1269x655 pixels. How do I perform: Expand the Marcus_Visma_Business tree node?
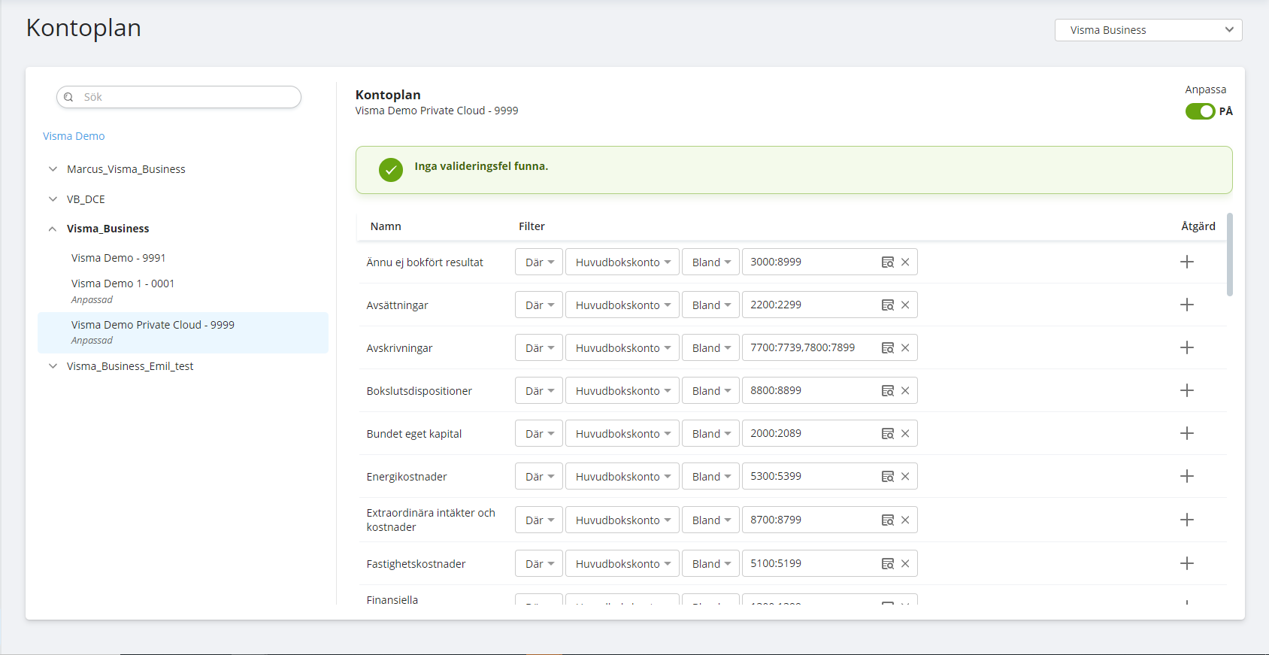53,169
